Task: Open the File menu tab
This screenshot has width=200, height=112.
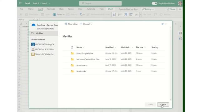Action: pyautogui.click(x=22, y=9)
